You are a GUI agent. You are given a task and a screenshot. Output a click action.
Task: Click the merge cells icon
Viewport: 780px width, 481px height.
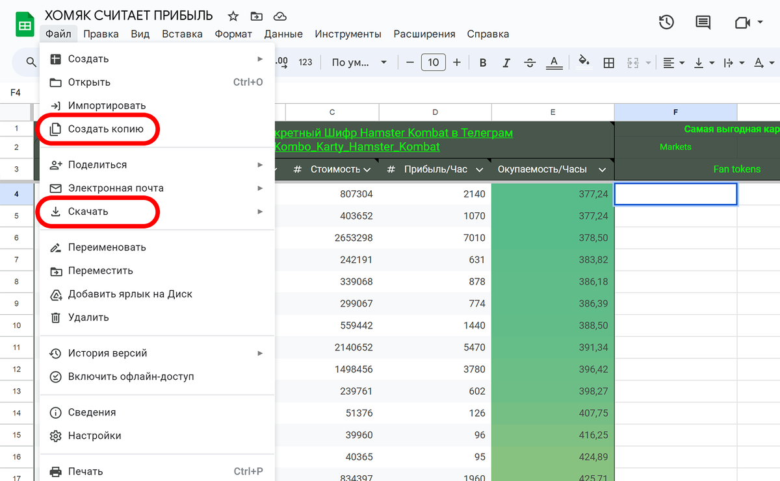click(632, 62)
